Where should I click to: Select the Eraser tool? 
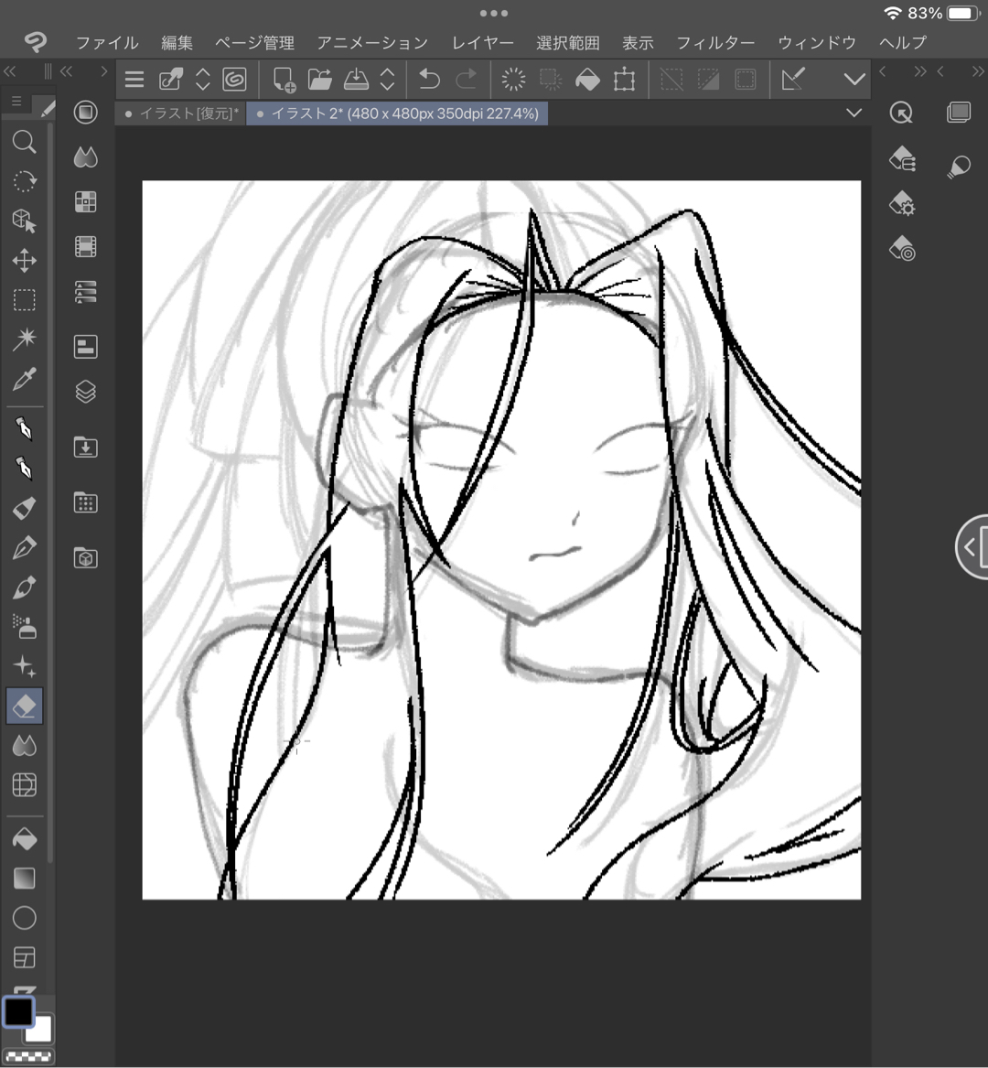(x=25, y=707)
